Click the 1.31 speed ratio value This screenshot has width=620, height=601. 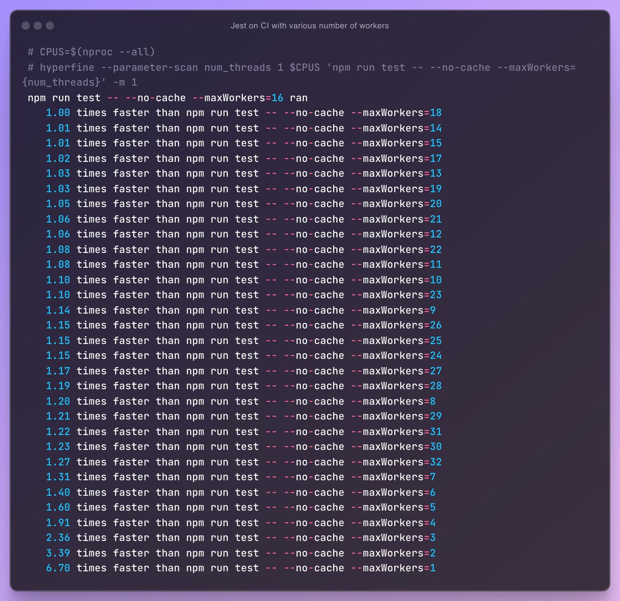click(58, 477)
